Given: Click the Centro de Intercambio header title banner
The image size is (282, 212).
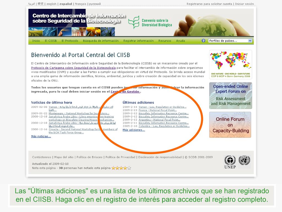Looking at the screenshot, I should click(79, 18).
